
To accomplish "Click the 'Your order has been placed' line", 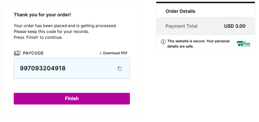I will pos(65,26).
